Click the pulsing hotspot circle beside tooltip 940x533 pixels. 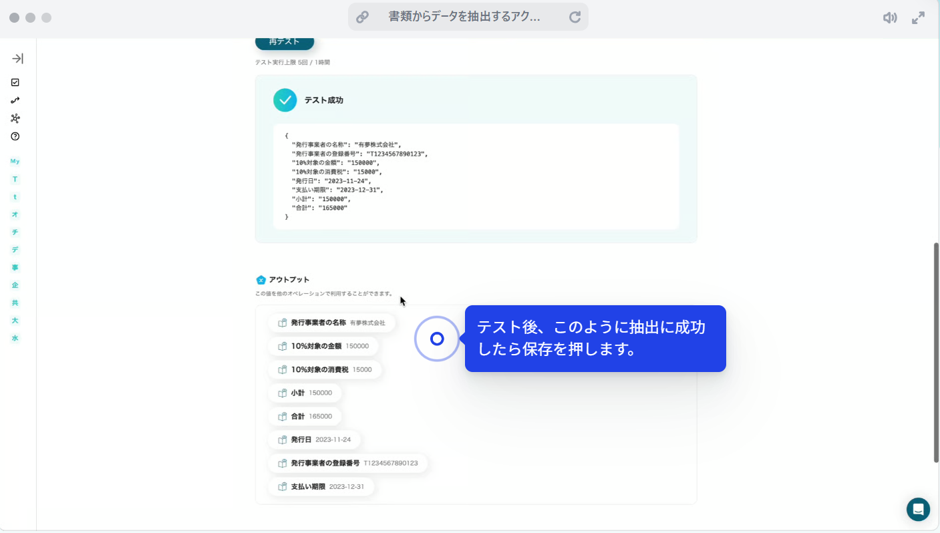437,339
